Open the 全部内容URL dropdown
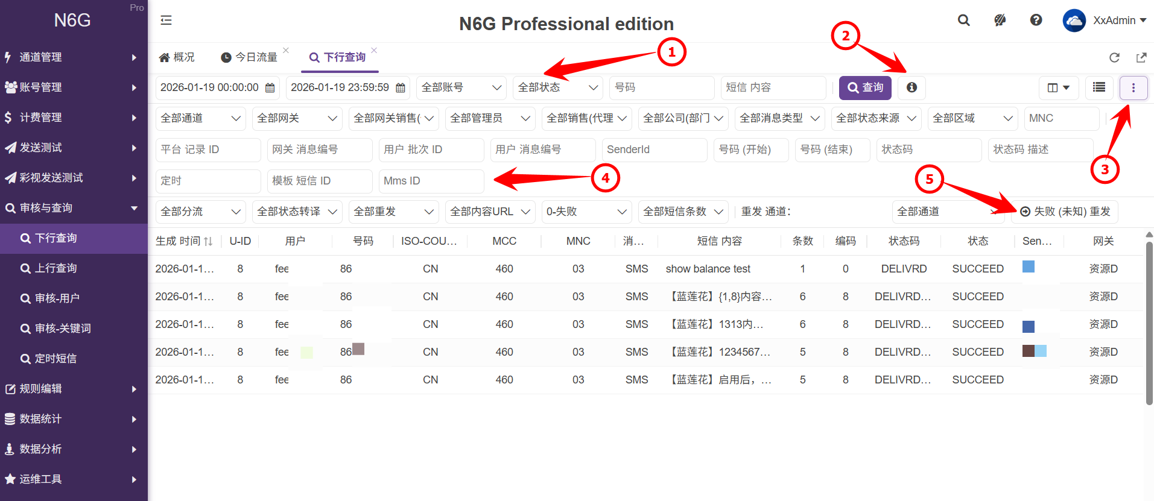This screenshot has height=501, width=1154. [490, 212]
